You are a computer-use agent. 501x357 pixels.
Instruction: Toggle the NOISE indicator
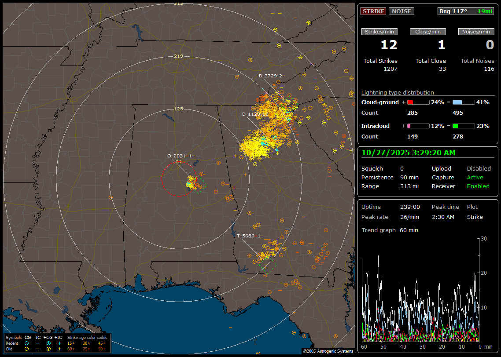[402, 11]
